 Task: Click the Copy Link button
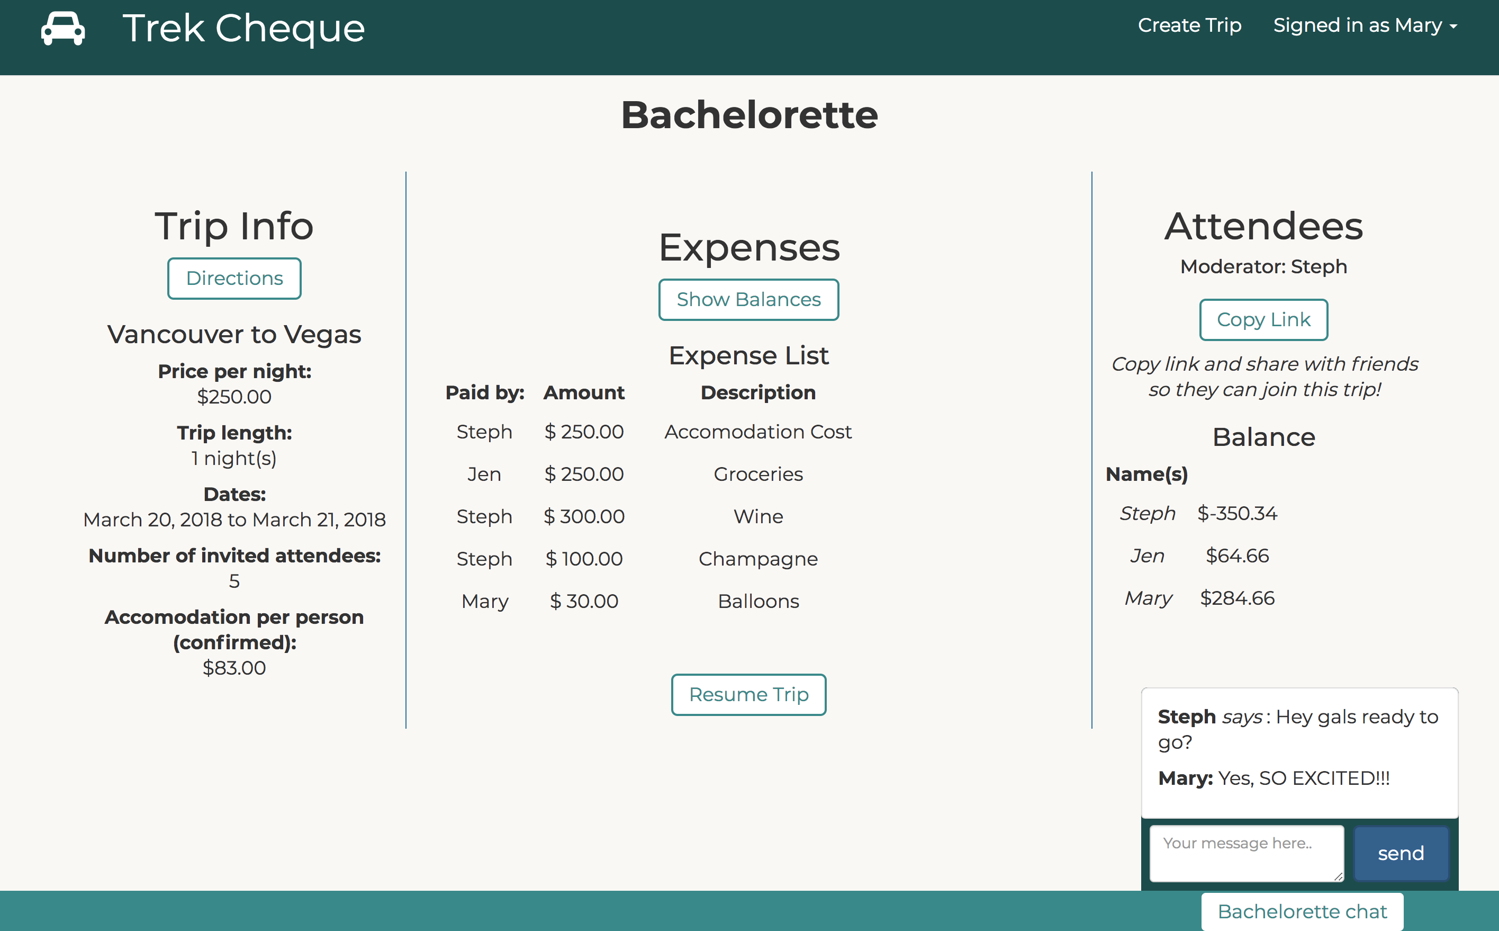tap(1263, 319)
